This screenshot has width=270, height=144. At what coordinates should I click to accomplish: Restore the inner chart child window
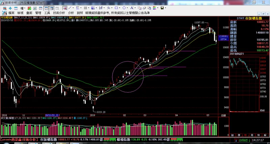(263, 14)
